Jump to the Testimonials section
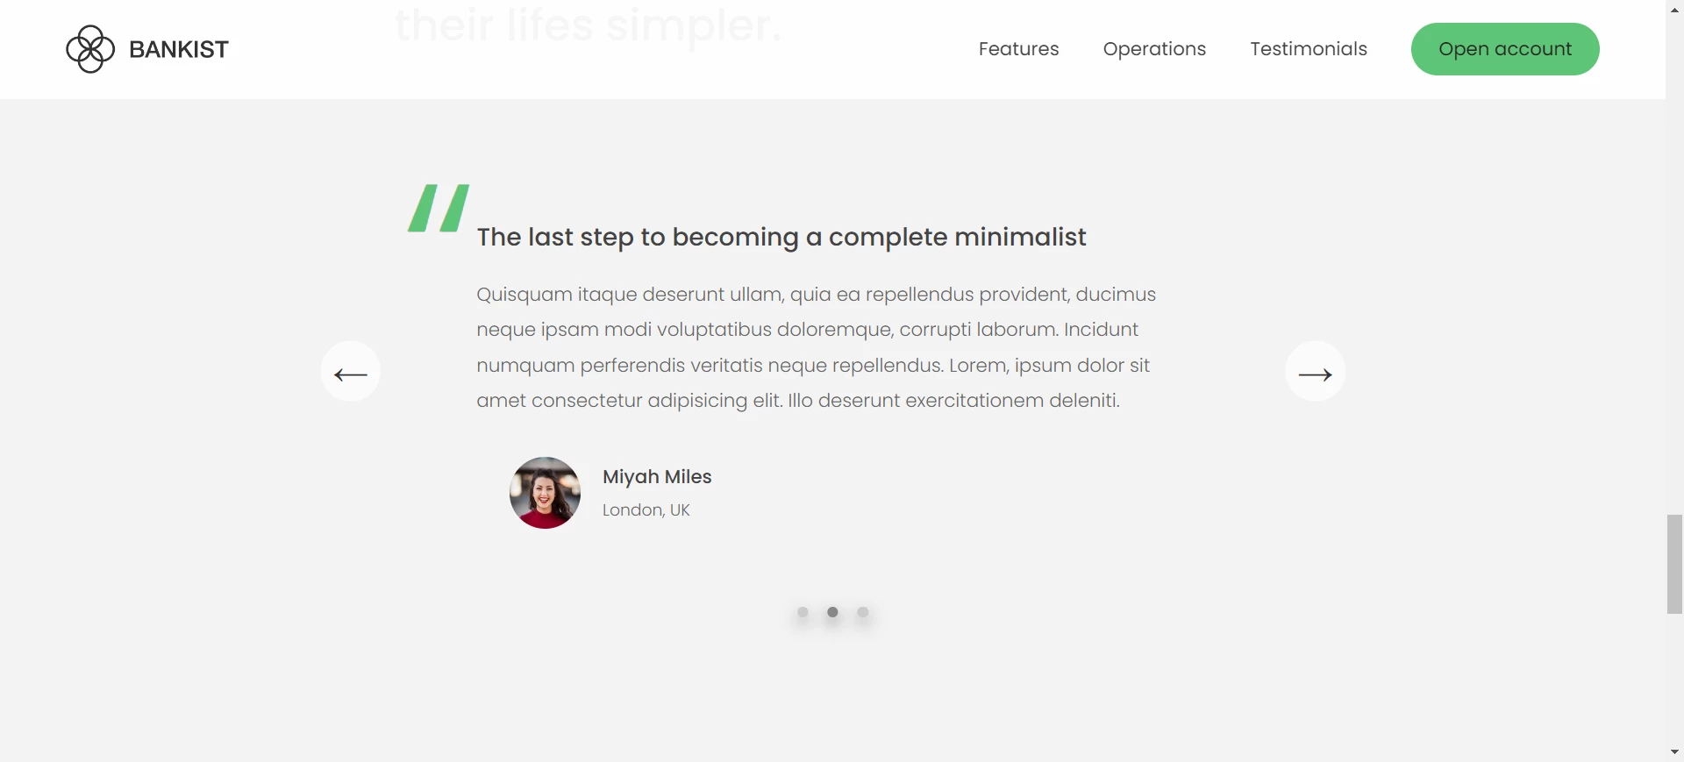This screenshot has height=762, width=1684. coord(1309,49)
